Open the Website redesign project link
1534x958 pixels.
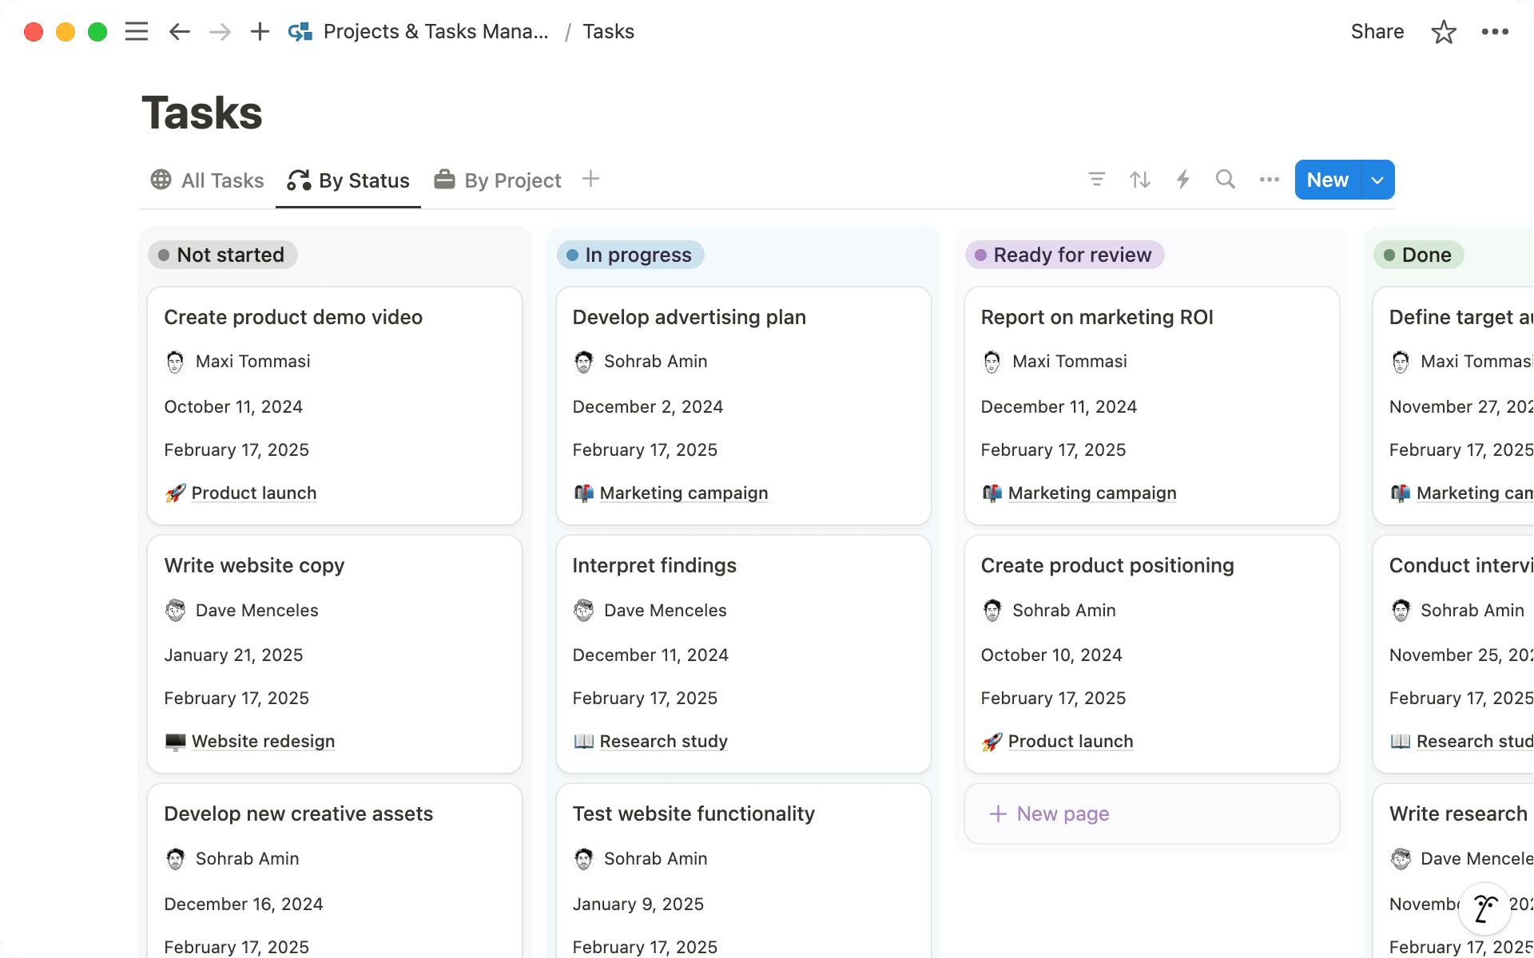[263, 741]
